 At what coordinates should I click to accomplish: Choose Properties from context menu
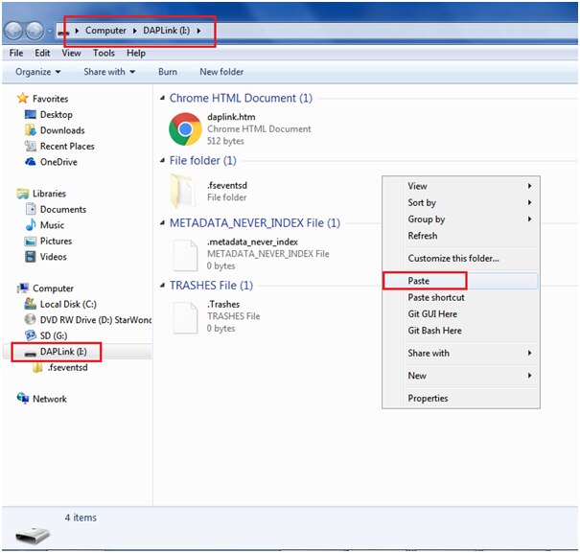pos(461,398)
